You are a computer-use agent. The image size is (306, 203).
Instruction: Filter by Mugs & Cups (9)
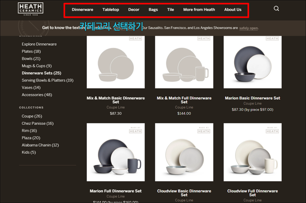37,66
